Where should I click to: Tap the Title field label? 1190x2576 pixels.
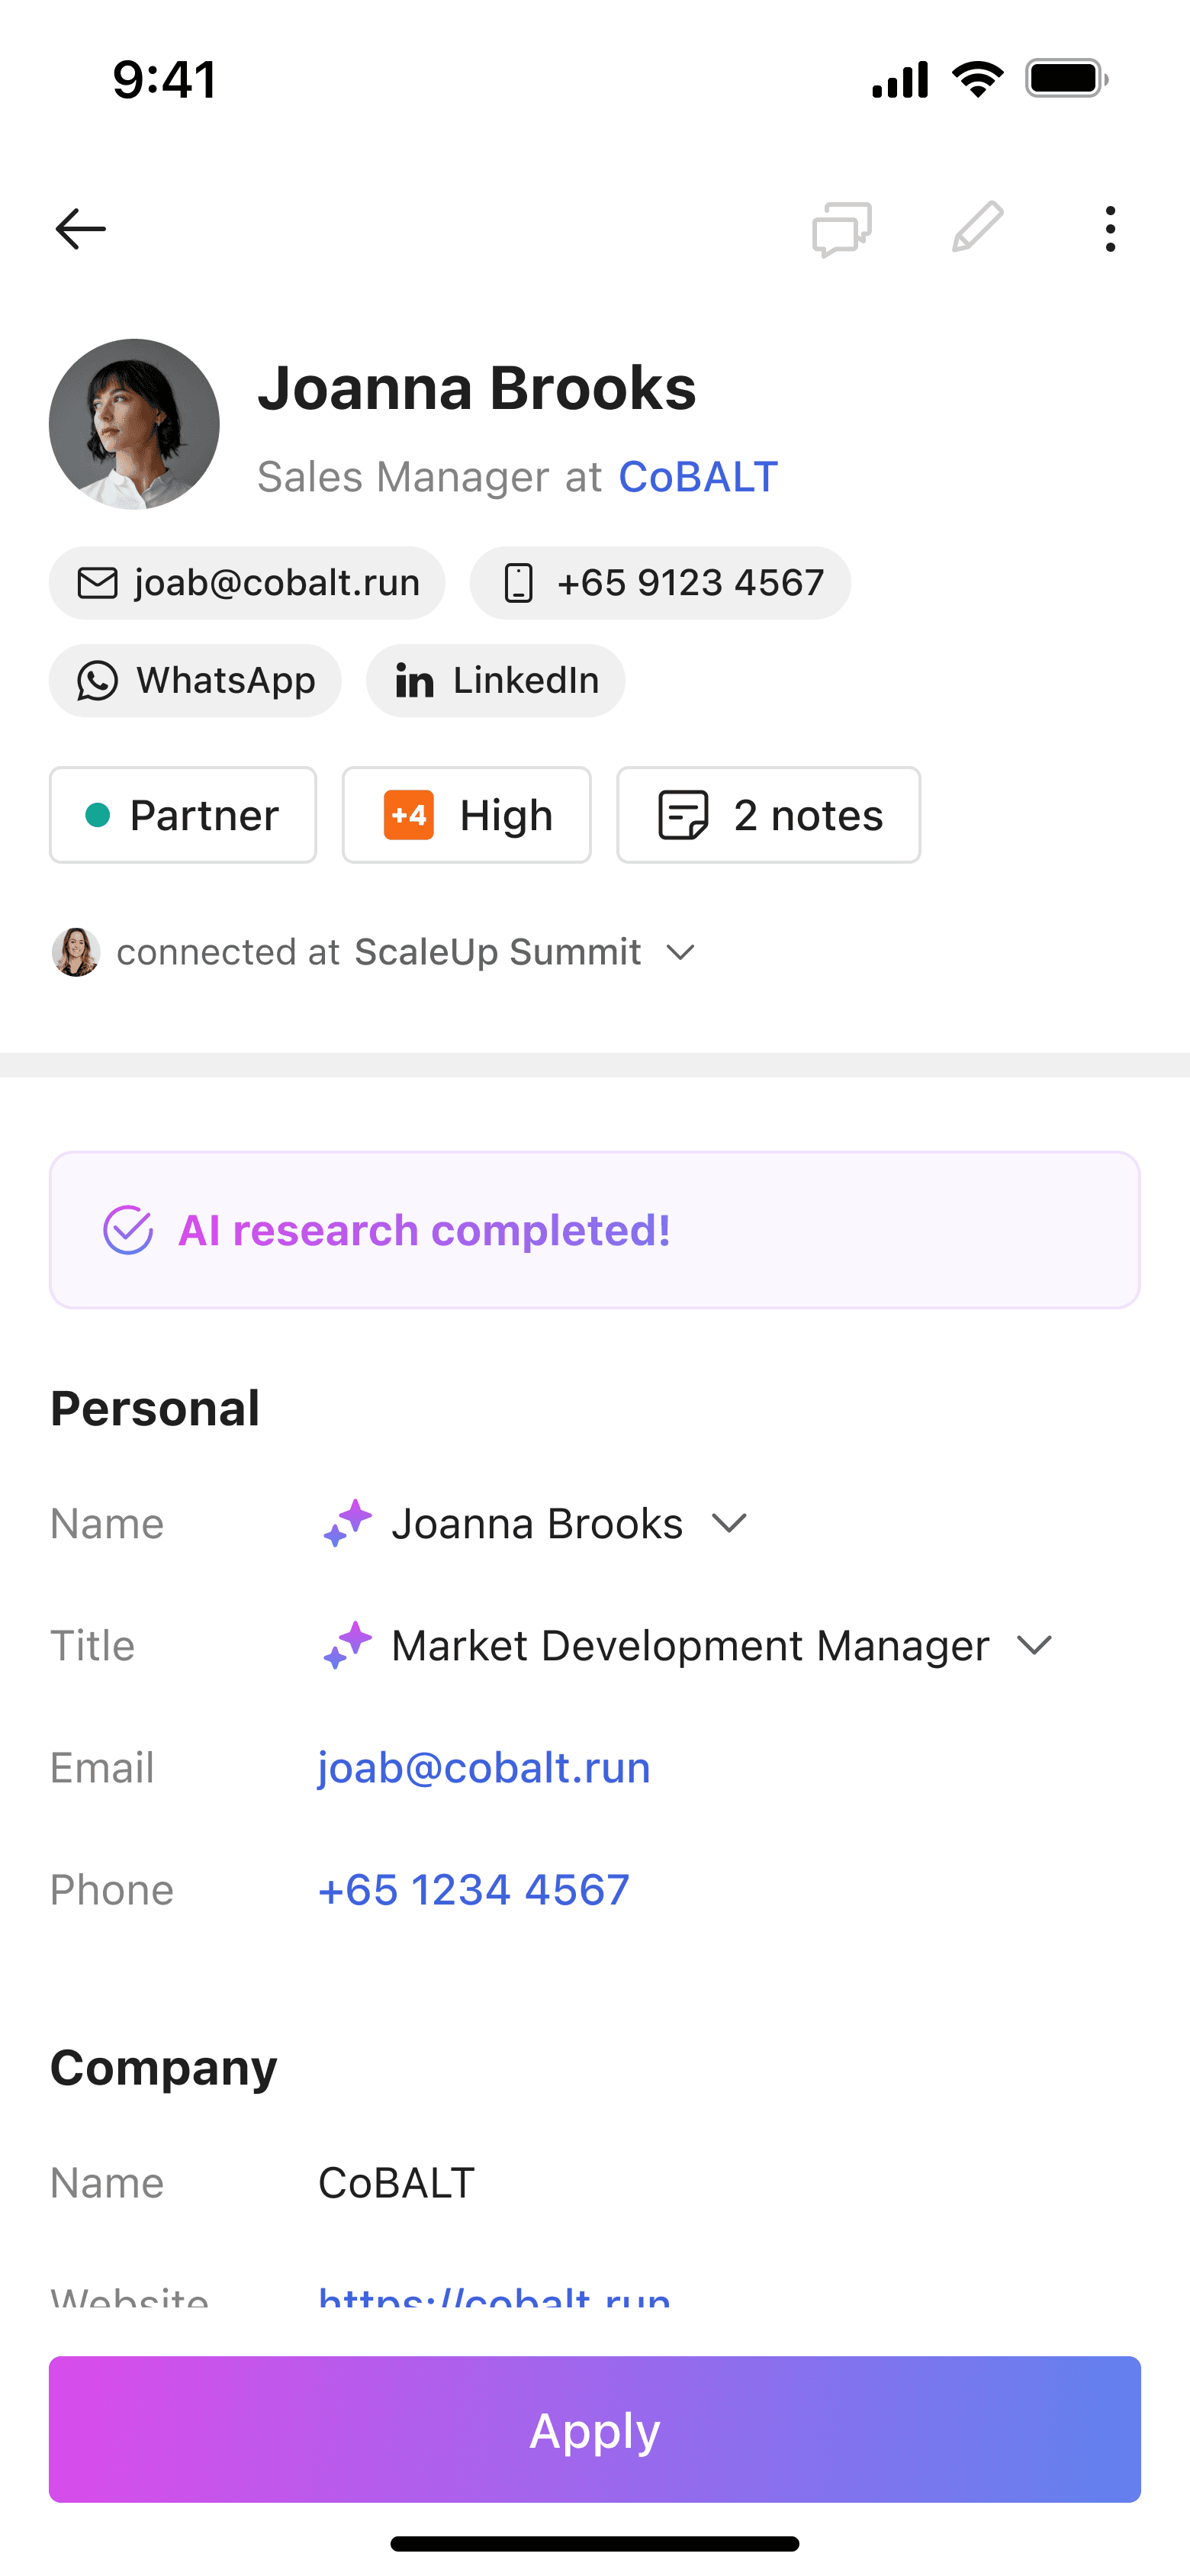[92, 1645]
